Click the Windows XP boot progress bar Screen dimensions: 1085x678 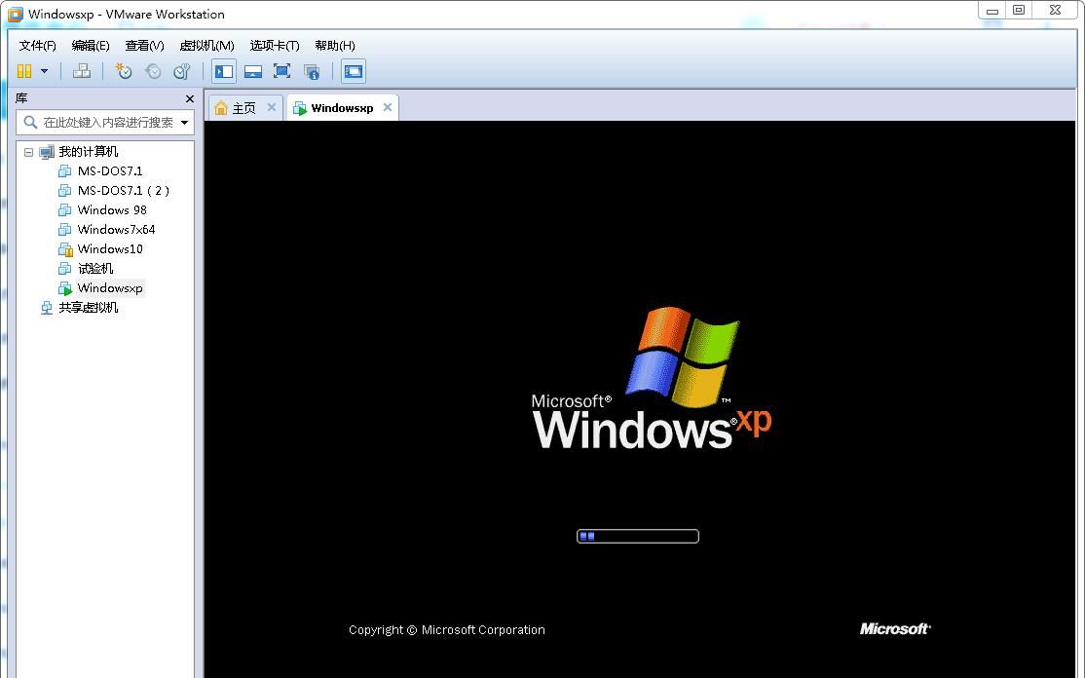tap(638, 535)
